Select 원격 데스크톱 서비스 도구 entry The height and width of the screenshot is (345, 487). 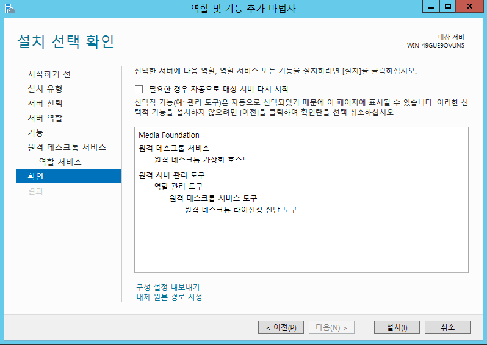click(x=214, y=198)
